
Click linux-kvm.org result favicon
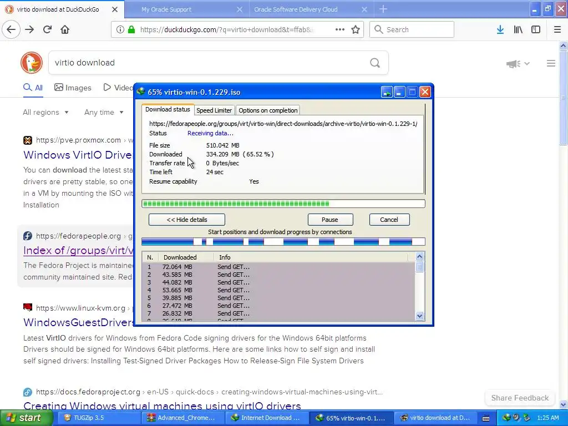28,308
